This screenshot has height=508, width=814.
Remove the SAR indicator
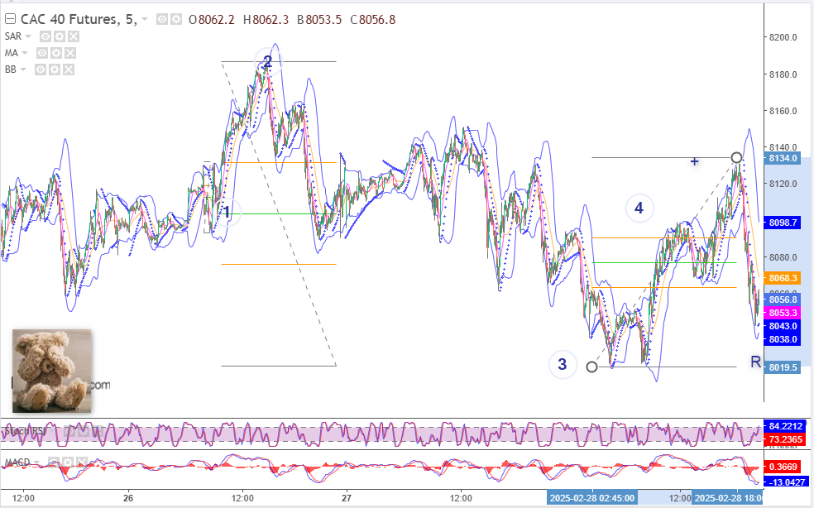pos(74,36)
